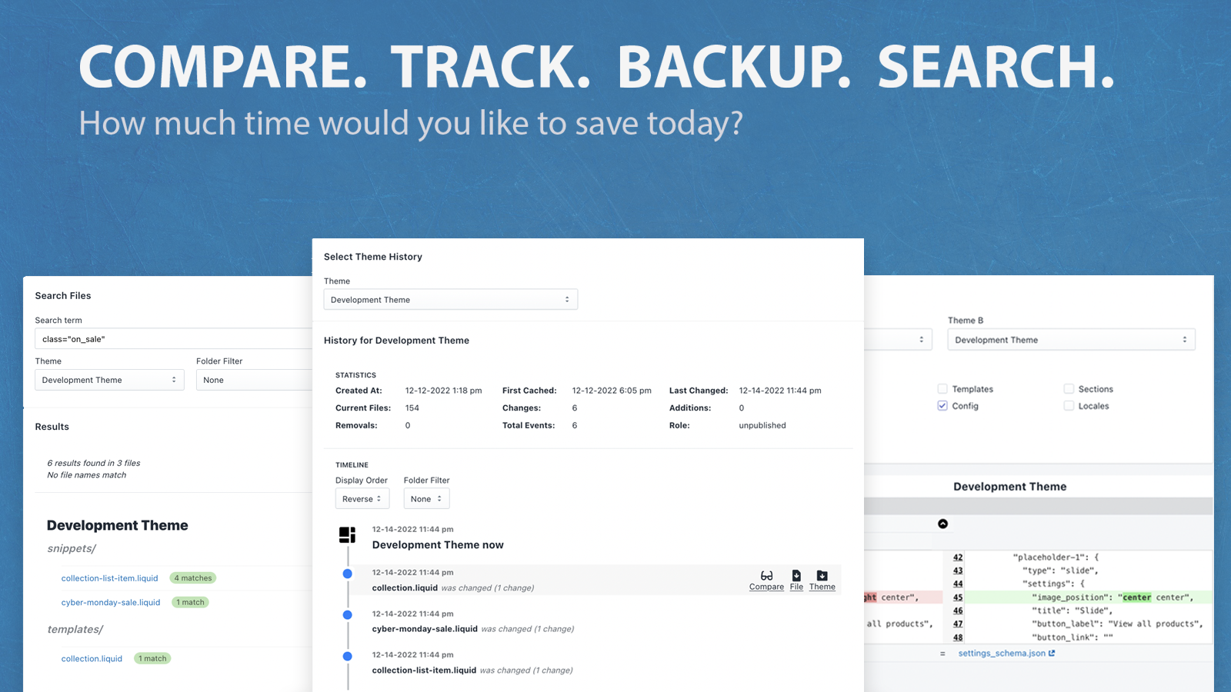Viewport: 1231px width, 692px height.
Task: Click the Development Theme heading in diff panel
Action: pos(1010,487)
